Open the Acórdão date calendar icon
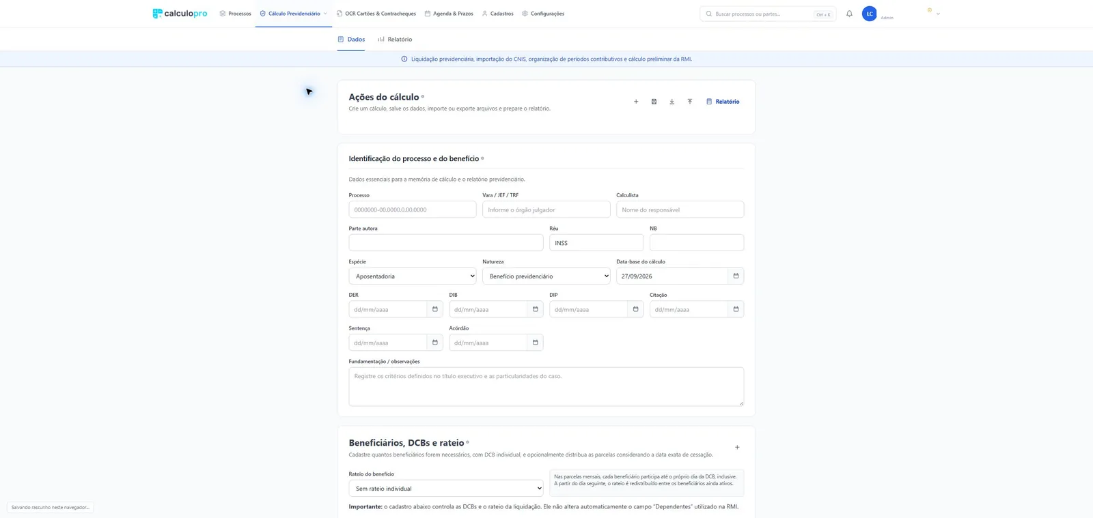Image resolution: width=1093 pixels, height=518 pixels. pos(535,343)
